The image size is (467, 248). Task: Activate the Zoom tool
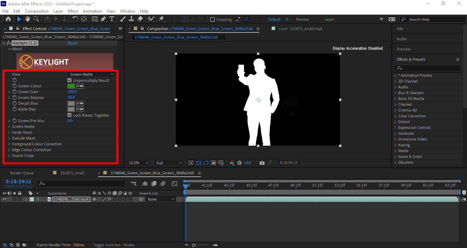pyautogui.click(x=36, y=19)
